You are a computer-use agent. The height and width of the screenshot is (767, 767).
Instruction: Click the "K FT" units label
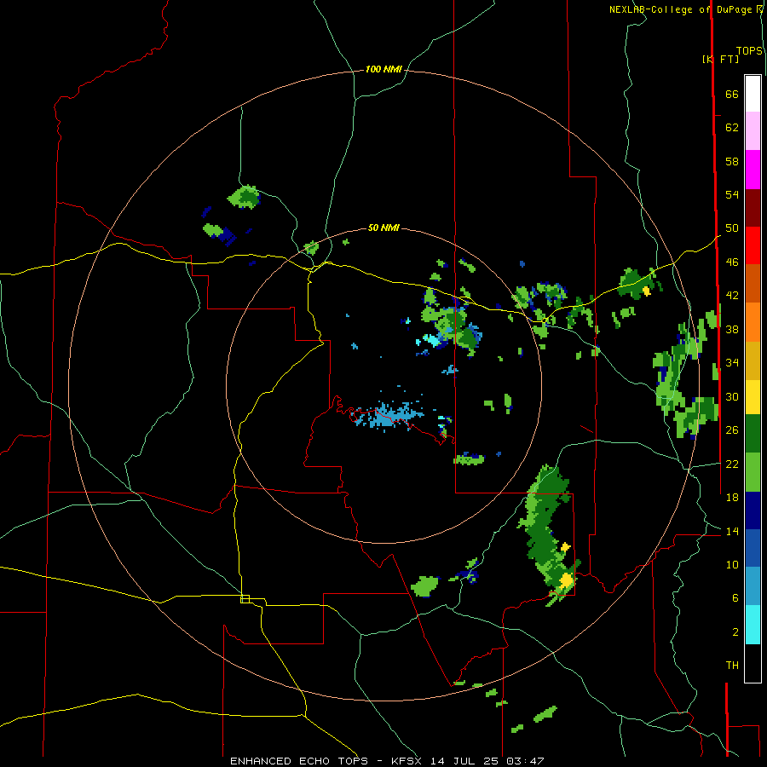720,59
